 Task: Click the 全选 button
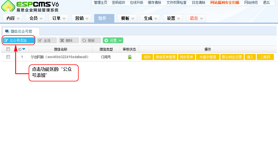[x=47, y=40]
